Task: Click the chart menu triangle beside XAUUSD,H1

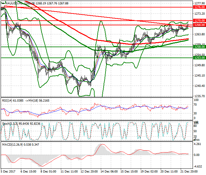Action: point(3,3)
